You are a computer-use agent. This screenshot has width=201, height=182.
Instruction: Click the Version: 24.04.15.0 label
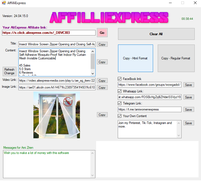pyautogui.click(x=15, y=16)
